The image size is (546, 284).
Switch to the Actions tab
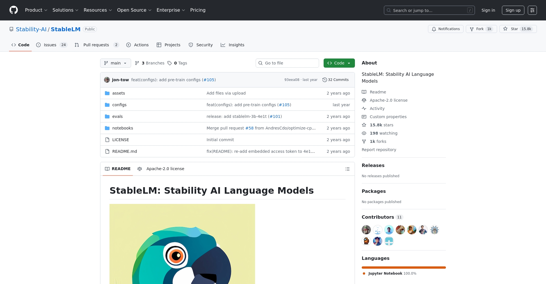[x=137, y=45]
